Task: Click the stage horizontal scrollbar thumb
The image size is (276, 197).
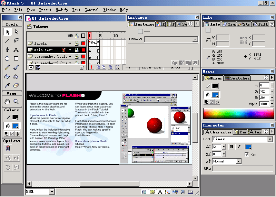Action: [x=109, y=184]
